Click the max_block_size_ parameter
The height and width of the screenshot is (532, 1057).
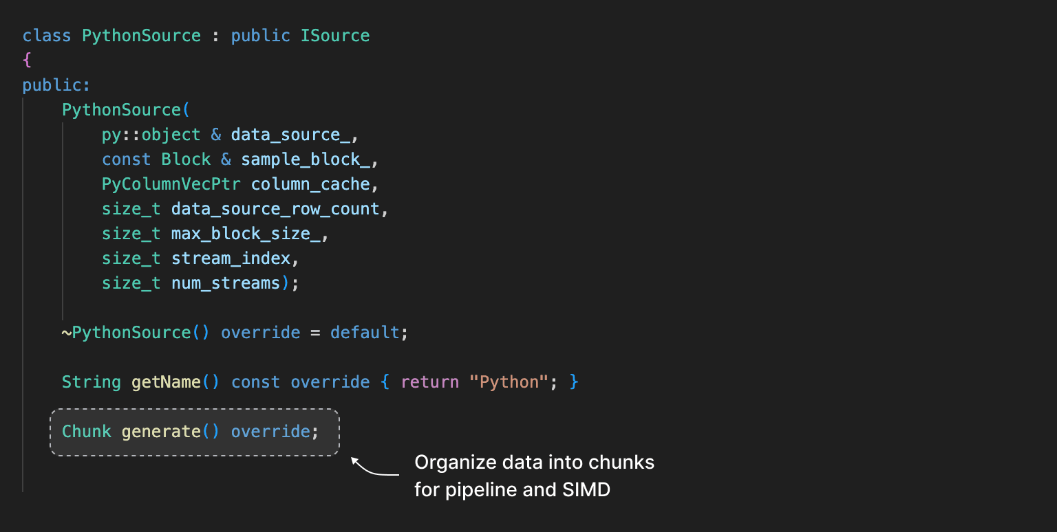245,234
